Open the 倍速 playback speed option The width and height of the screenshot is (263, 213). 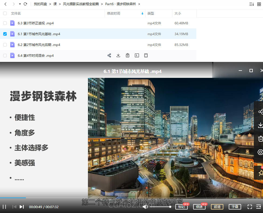[x=199, y=207]
